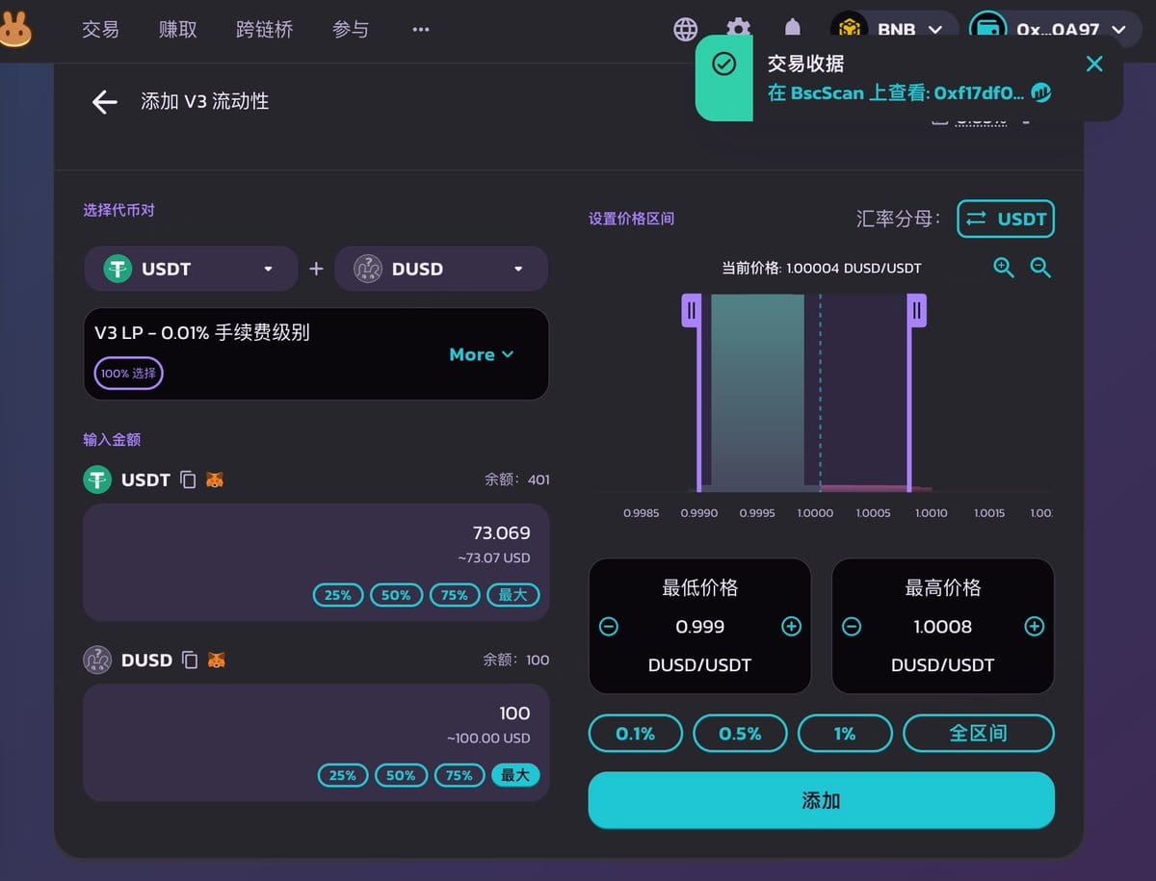The width and height of the screenshot is (1156, 881).
Task: Click the language globe icon
Action: 685,29
